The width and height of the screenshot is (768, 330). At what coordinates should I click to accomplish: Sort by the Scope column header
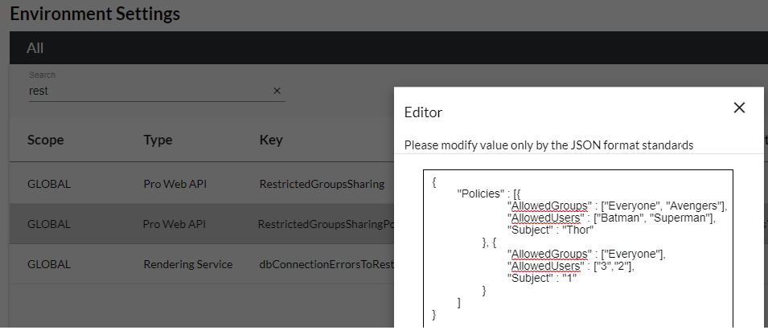pos(46,141)
